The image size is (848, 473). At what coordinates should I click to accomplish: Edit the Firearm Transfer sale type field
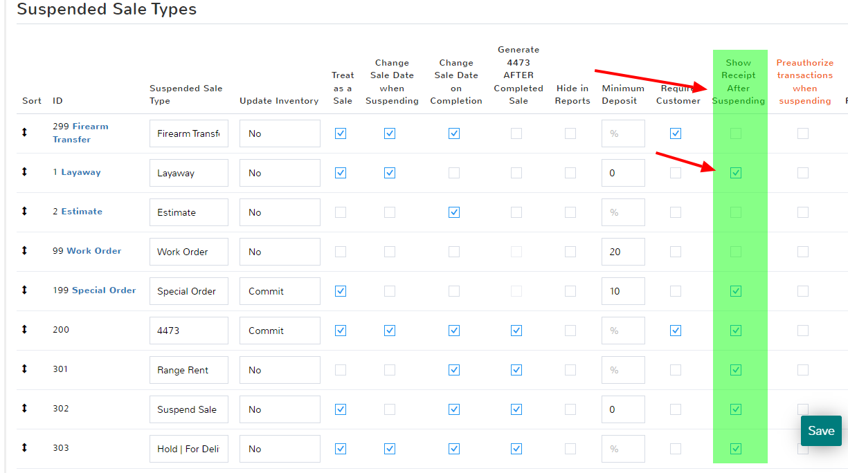click(x=189, y=133)
